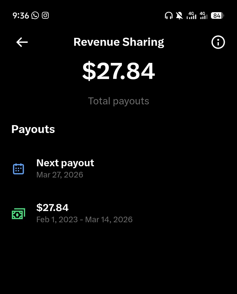
Task: Tap the 9:36 clock
Action: coord(21,15)
